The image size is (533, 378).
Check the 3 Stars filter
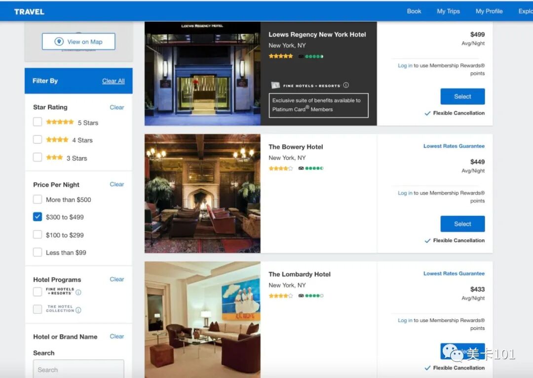pos(38,157)
